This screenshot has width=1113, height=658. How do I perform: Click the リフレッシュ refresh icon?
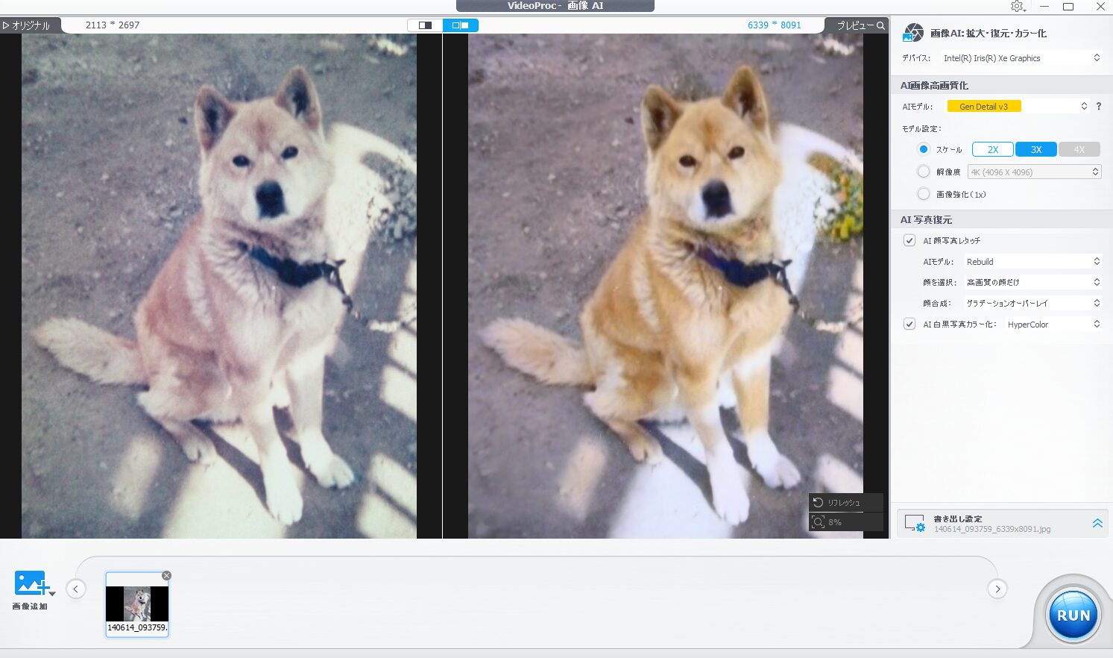[818, 502]
